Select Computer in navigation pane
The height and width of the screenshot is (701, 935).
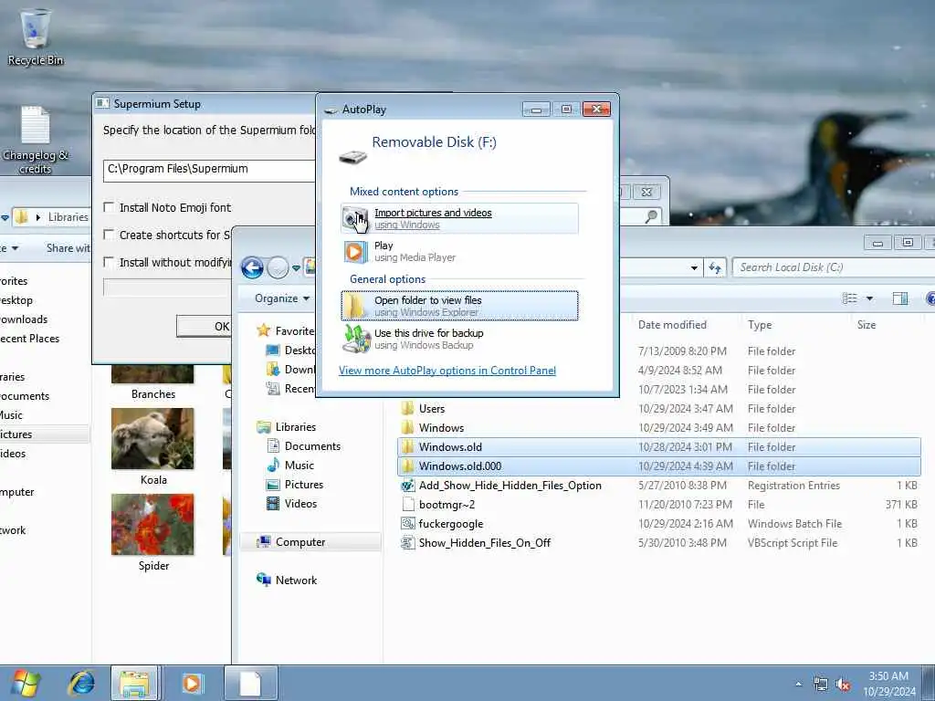[x=299, y=542]
